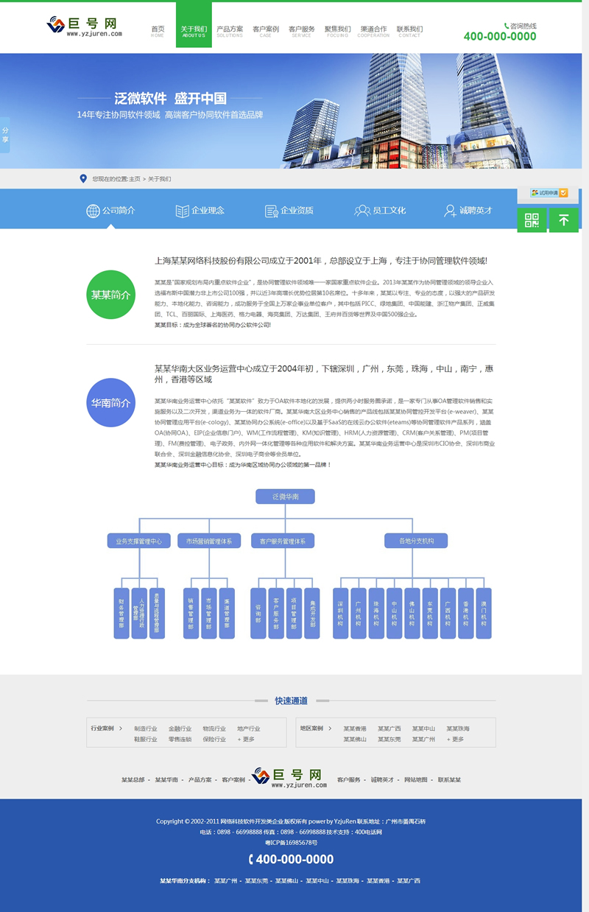This screenshot has width=589, height=912.
Task: Click the people icon beside 员工文化
Action: point(361,211)
